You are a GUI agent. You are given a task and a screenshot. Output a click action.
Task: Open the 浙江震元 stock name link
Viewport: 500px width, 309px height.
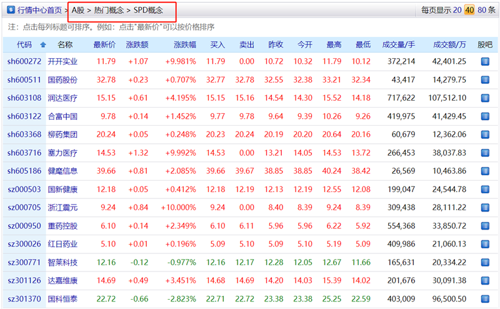pos(62,208)
